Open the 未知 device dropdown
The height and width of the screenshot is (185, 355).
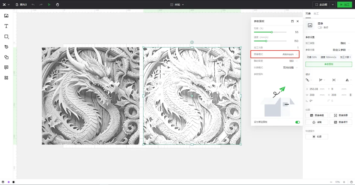177,4
